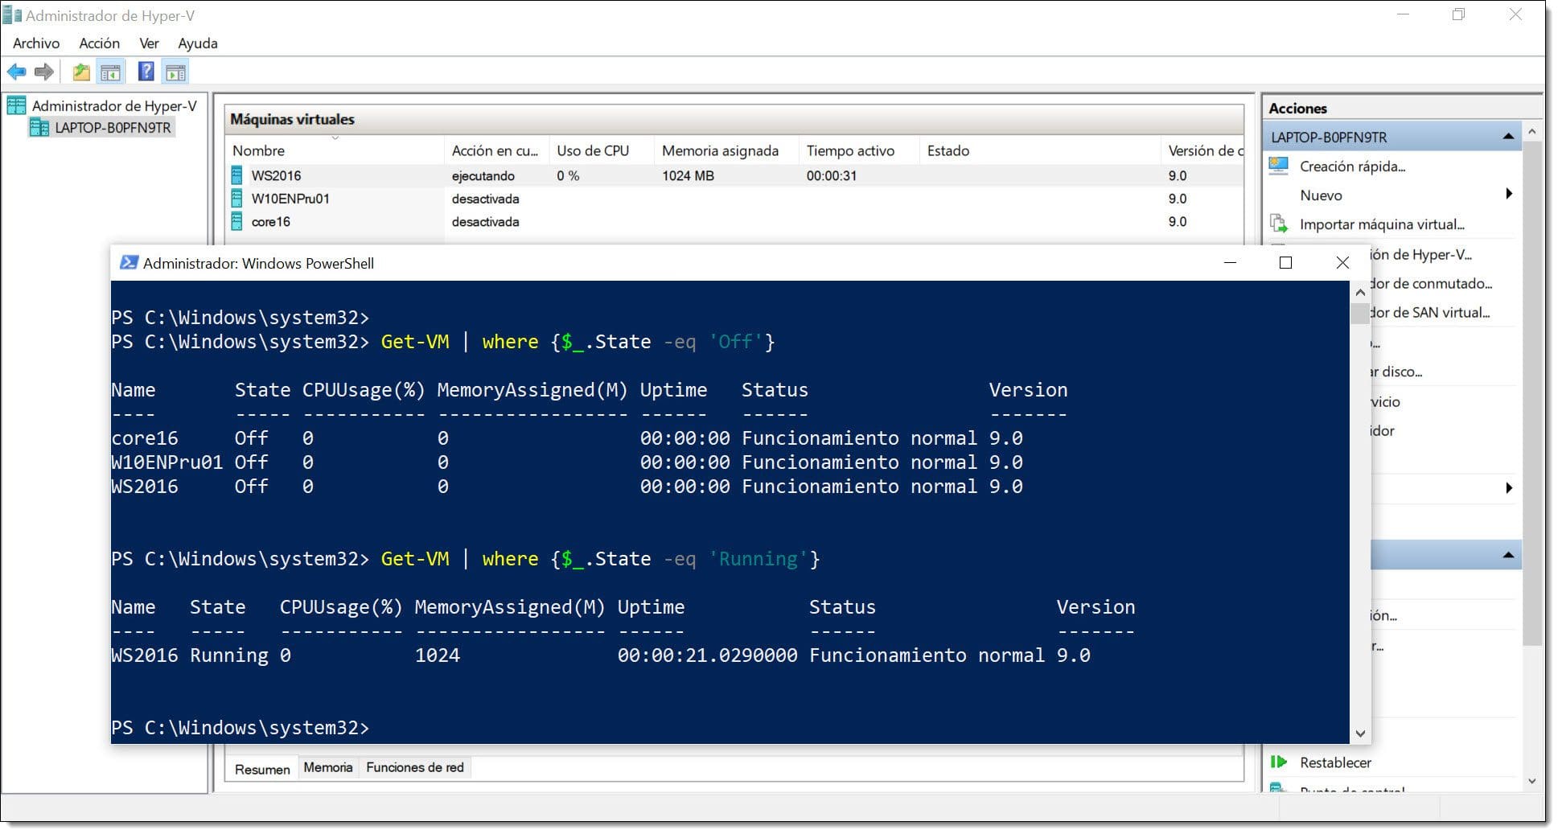Click the Hyper-V Manager title bar icon
This screenshot has height=834, width=1558.
pyautogui.click(x=11, y=15)
